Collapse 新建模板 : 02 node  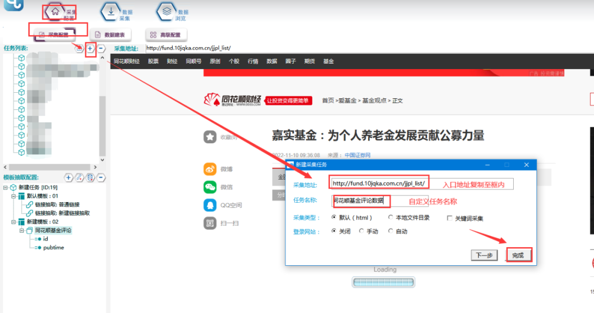[x=14, y=222]
